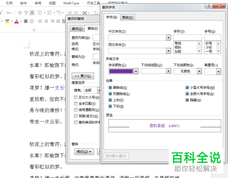Open the Bullets dropdown arrow
The height and width of the screenshot is (178, 228).
pyautogui.click(x=45, y=13)
